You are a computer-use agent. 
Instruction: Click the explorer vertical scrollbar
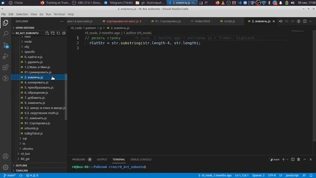(66, 97)
